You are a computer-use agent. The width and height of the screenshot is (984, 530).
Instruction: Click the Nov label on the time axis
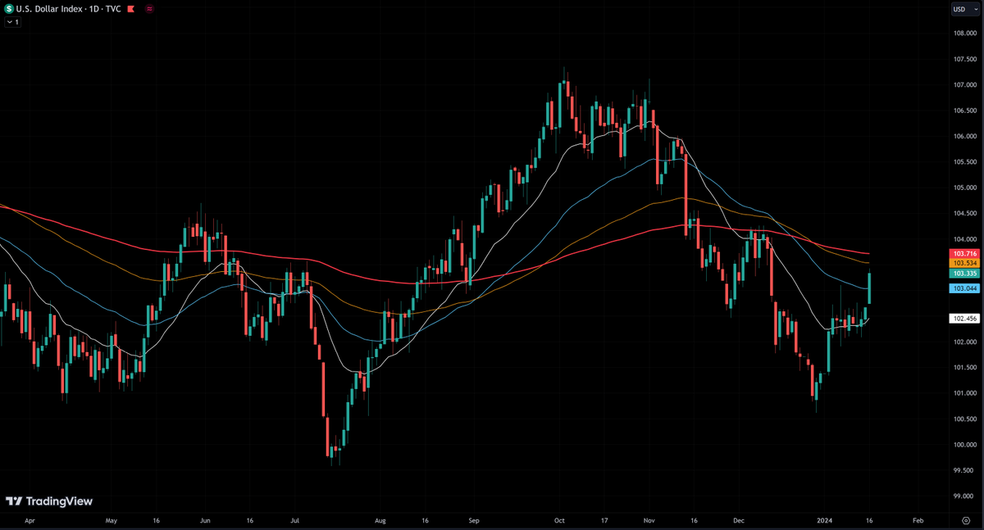click(x=649, y=520)
